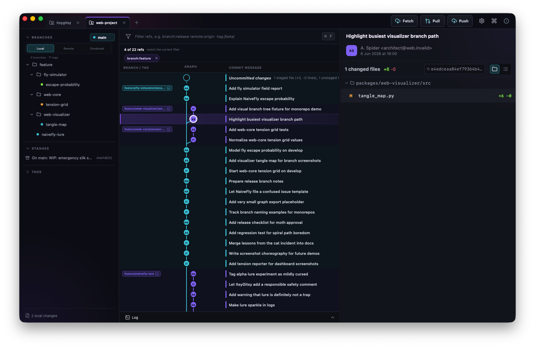Collapse packages/web-visualizer/src folder
The image size is (535, 348).
pyautogui.click(x=347, y=83)
